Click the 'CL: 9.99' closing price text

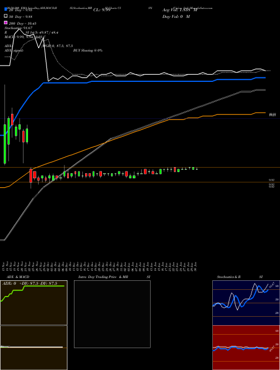pyautogui.click(x=102, y=10)
